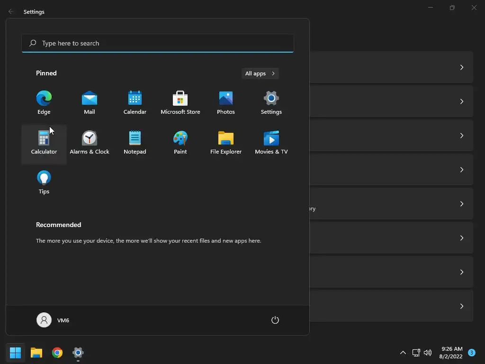The image size is (485, 364).
Task: Expand the second Settings row chevron
Action: point(461,101)
